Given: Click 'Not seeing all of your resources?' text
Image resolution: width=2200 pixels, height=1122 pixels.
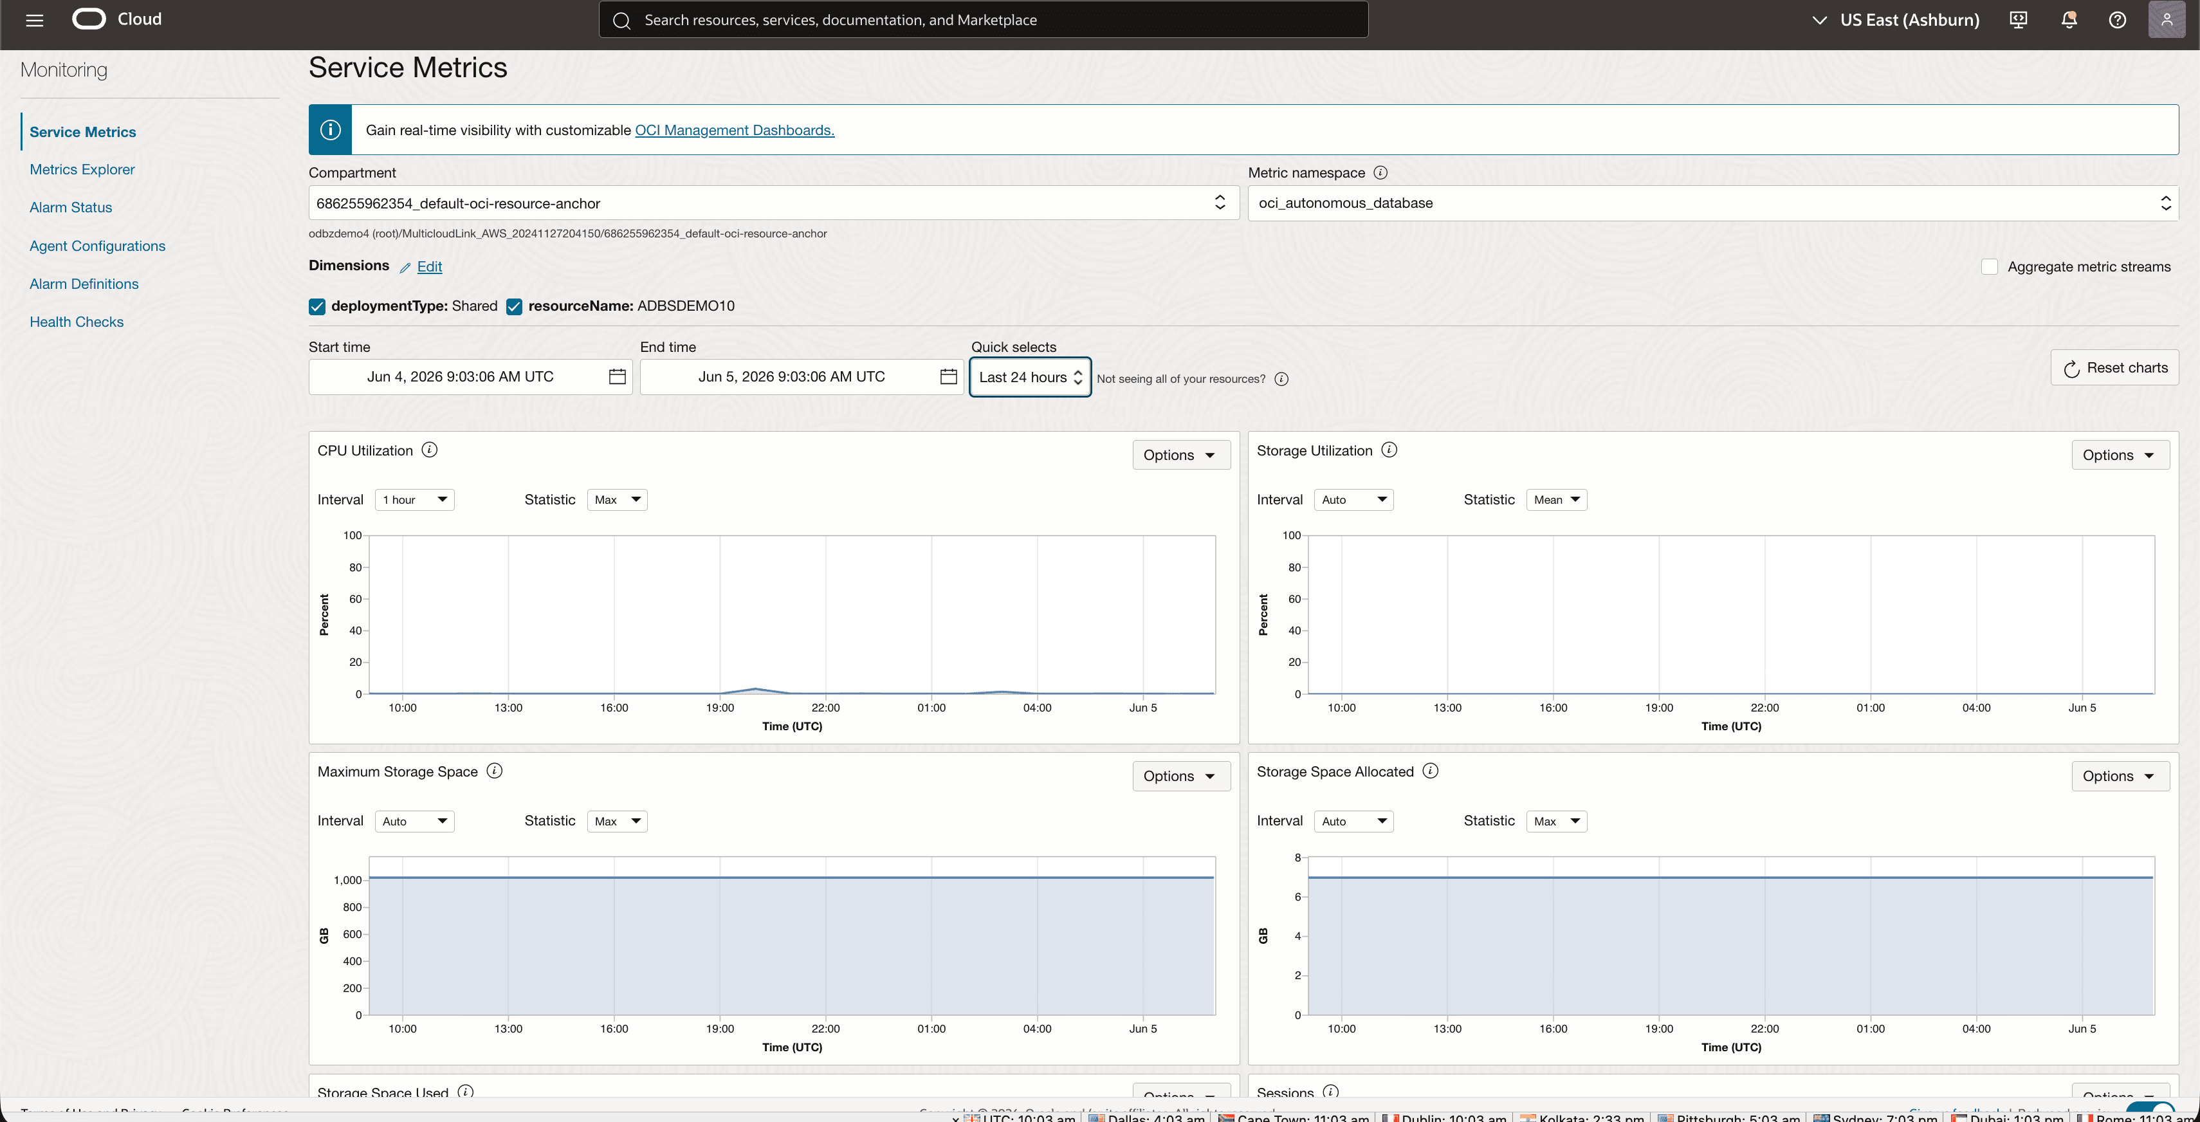Looking at the screenshot, I should pyautogui.click(x=1181, y=379).
